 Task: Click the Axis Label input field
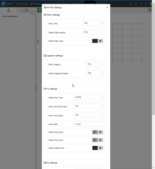[x=88, y=124]
